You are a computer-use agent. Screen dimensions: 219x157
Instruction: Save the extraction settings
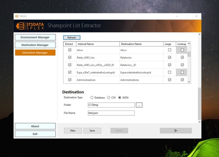[92, 130]
